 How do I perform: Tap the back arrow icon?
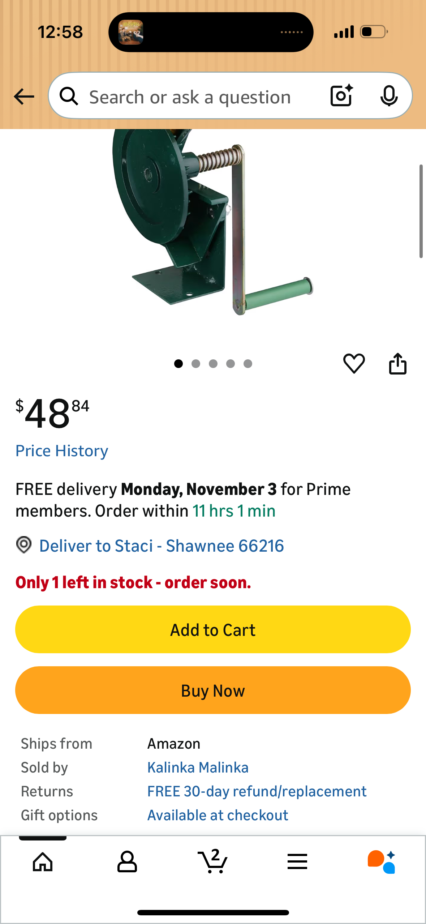click(24, 97)
